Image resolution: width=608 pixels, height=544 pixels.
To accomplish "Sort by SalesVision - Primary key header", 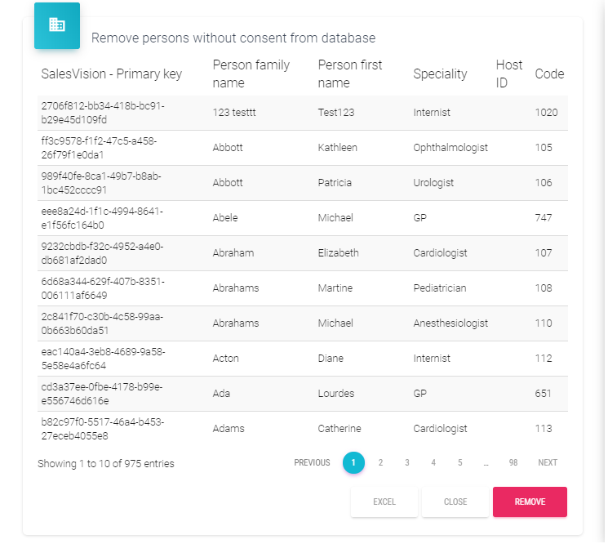I will tap(111, 74).
